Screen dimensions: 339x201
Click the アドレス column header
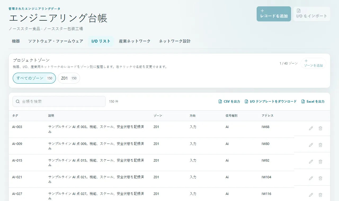(x=267, y=116)
